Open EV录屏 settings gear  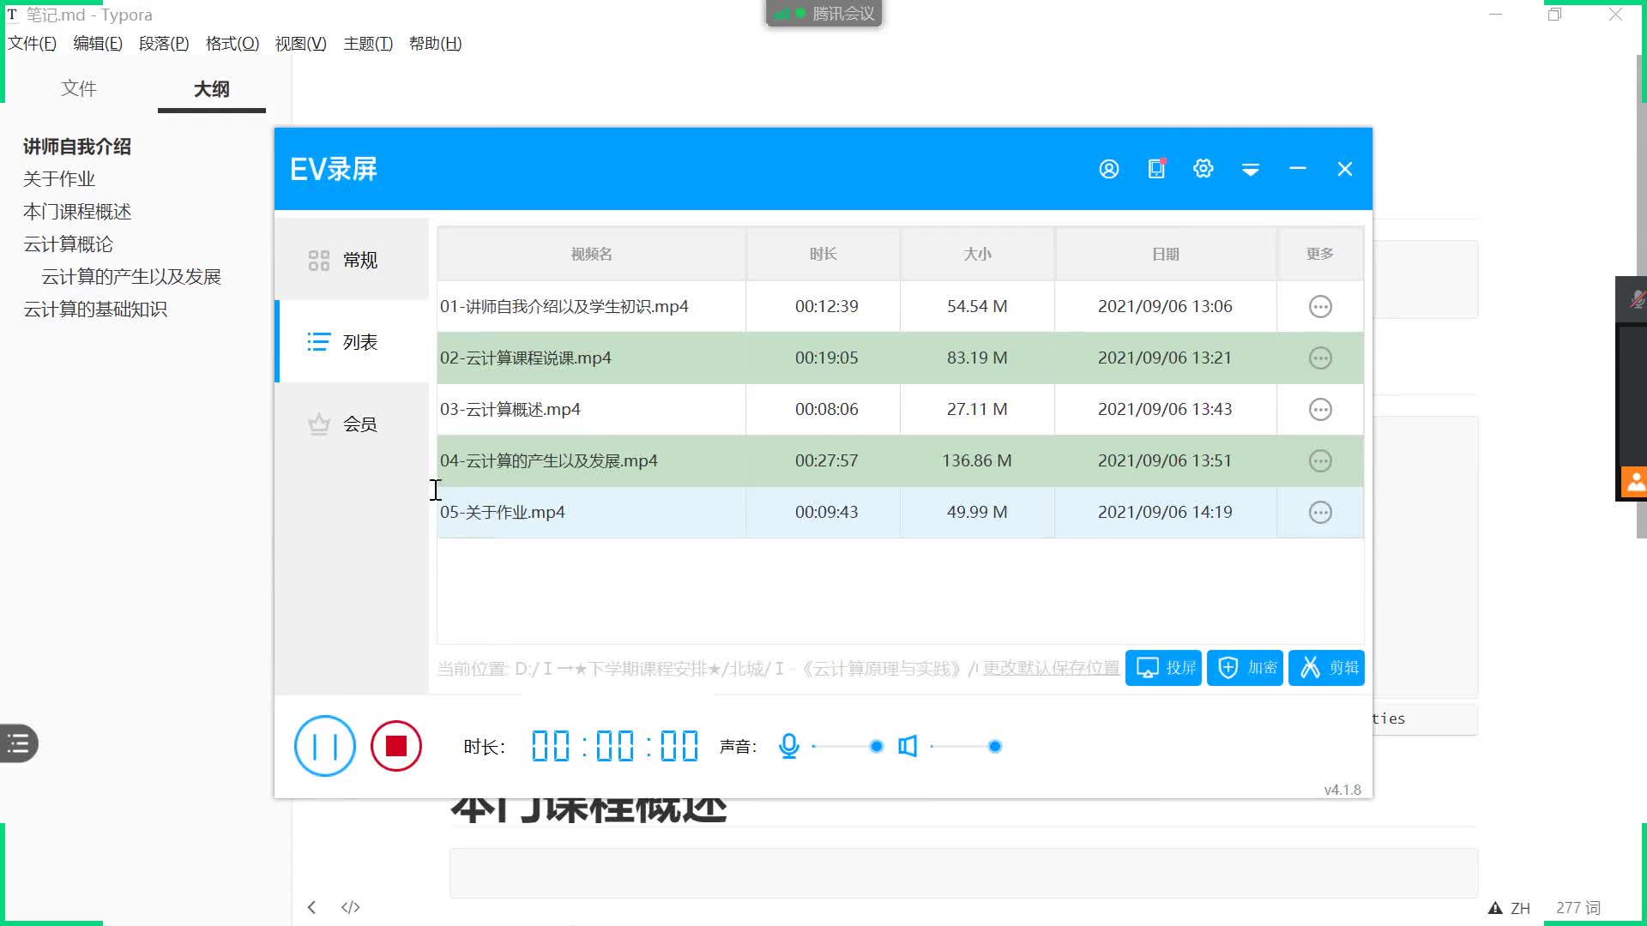[1204, 169]
